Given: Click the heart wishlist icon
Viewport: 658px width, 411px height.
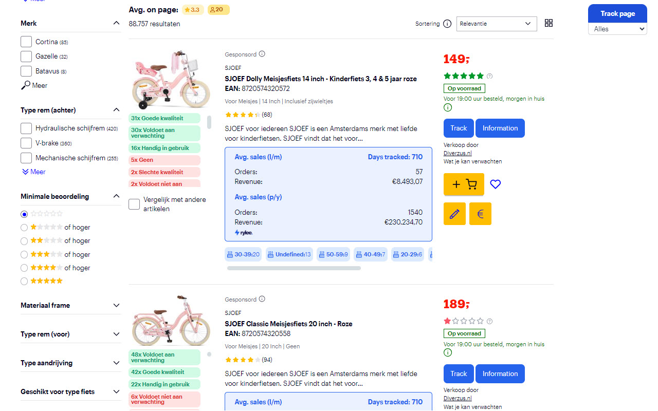Looking at the screenshot, I should (x=495, y=184).
